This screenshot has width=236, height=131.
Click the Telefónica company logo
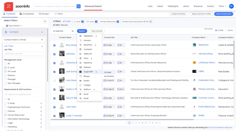pyautogui.click(x=194, y=45)
